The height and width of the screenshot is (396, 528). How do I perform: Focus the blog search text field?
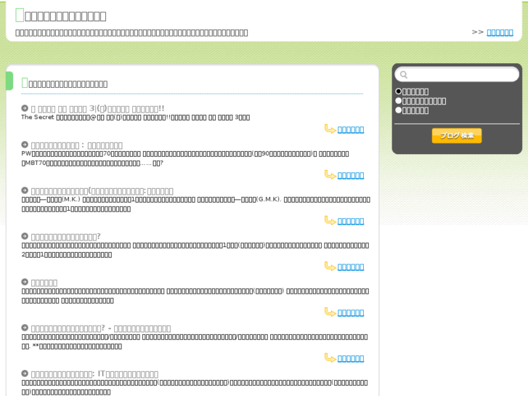tap(457, 74)
